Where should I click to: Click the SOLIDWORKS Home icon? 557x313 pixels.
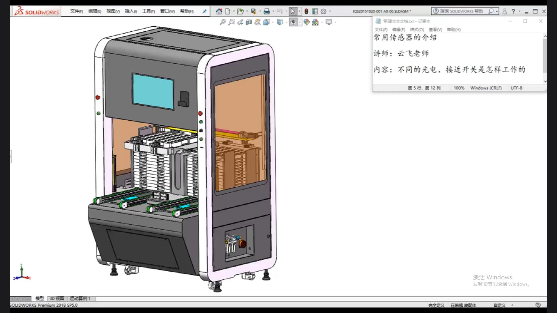(219, 11)
